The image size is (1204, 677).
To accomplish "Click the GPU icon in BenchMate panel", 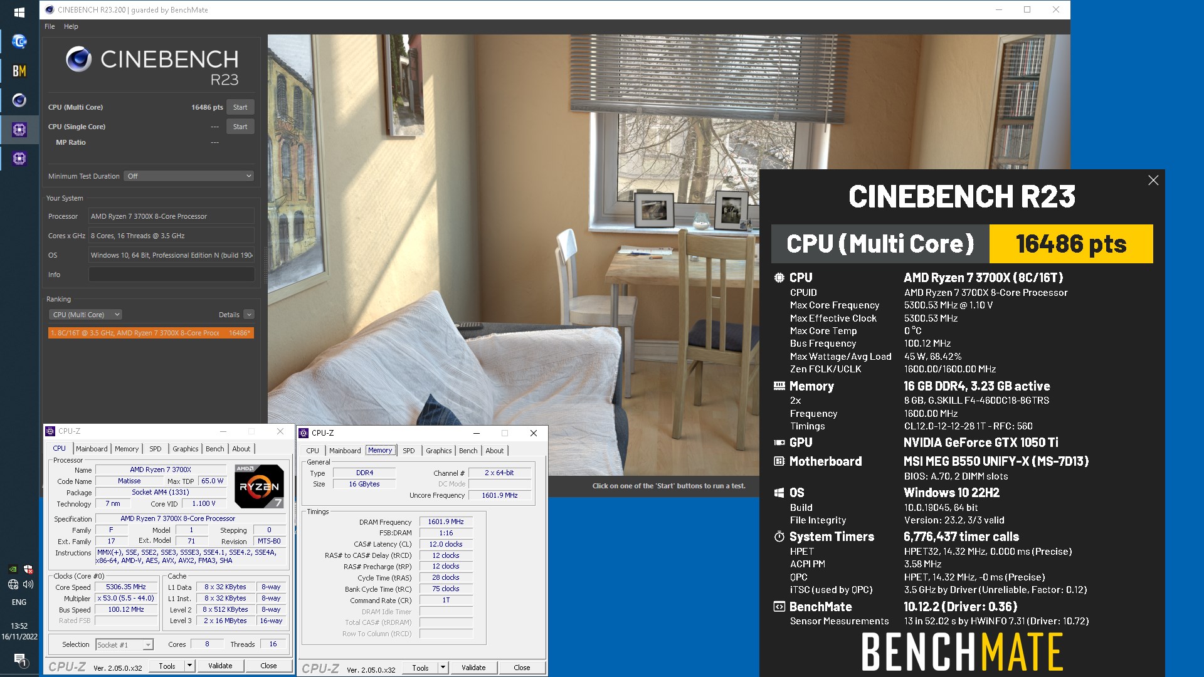I will 779,443.
